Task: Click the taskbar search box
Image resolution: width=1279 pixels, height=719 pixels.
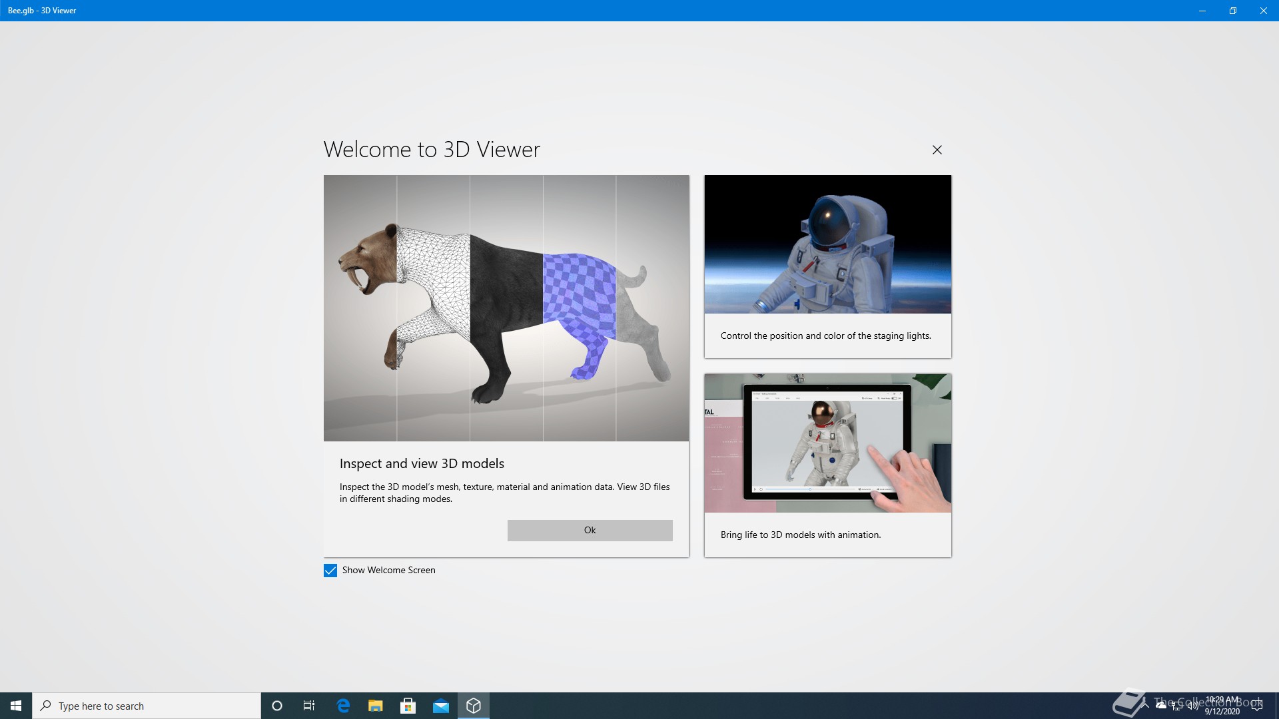Action: click(147, 706)
